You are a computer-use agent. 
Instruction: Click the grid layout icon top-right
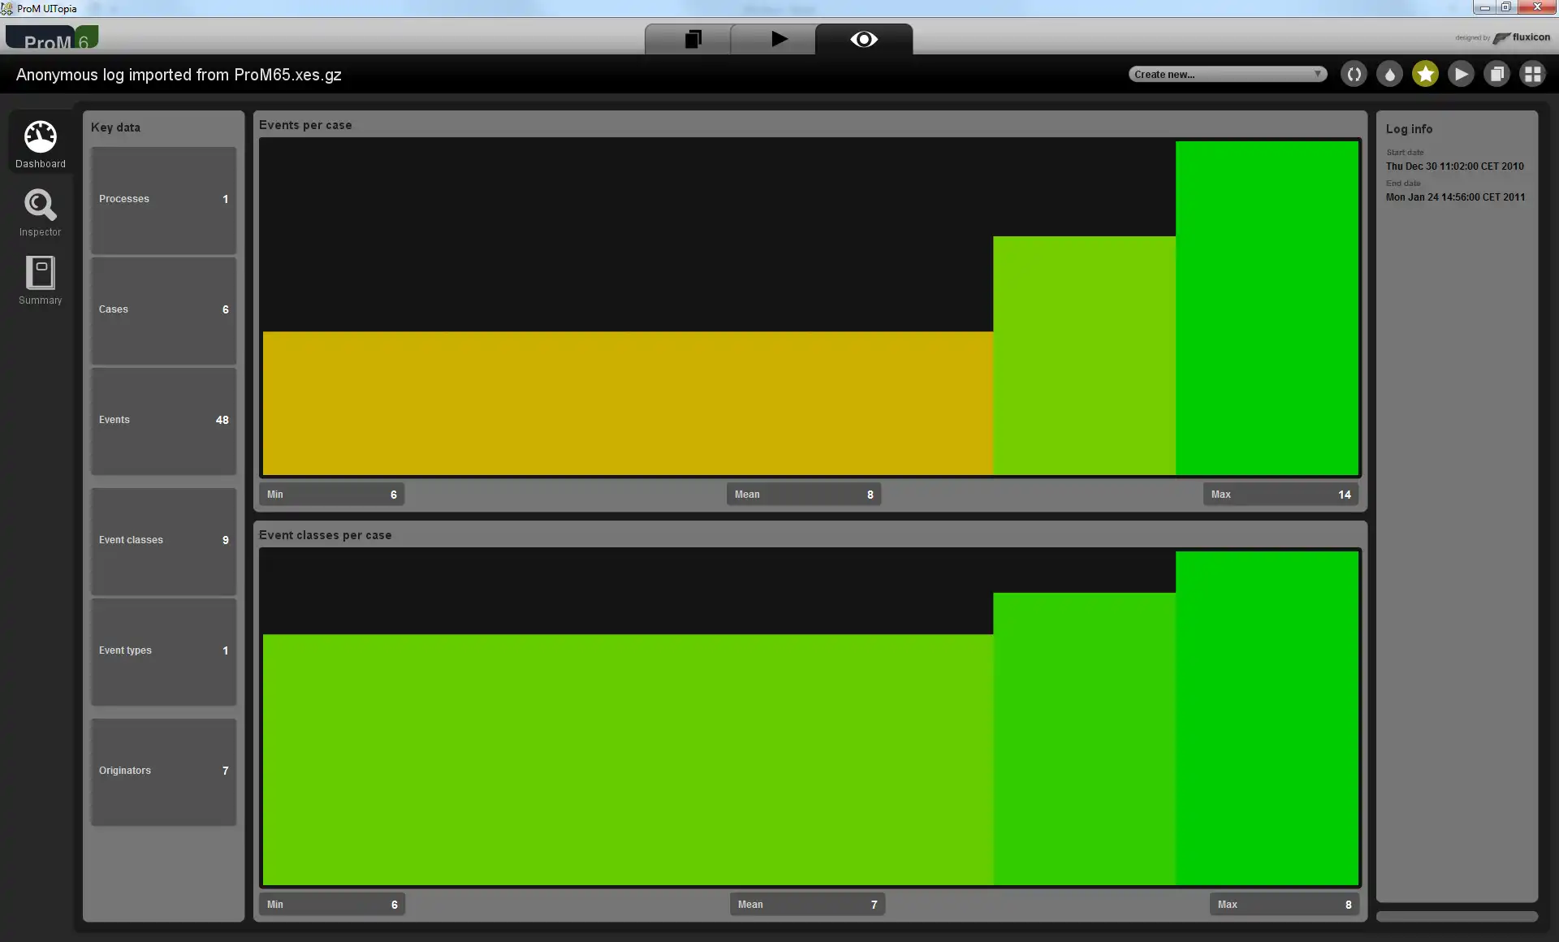[x=1537, y=73]
